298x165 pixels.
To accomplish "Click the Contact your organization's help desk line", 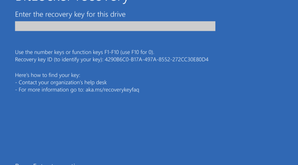I will (x=61, y=82).
